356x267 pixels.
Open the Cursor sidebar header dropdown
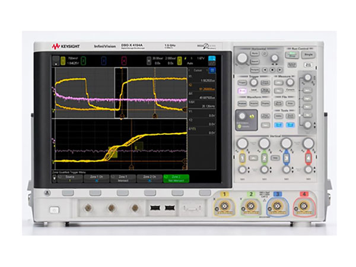pos(198,71)
